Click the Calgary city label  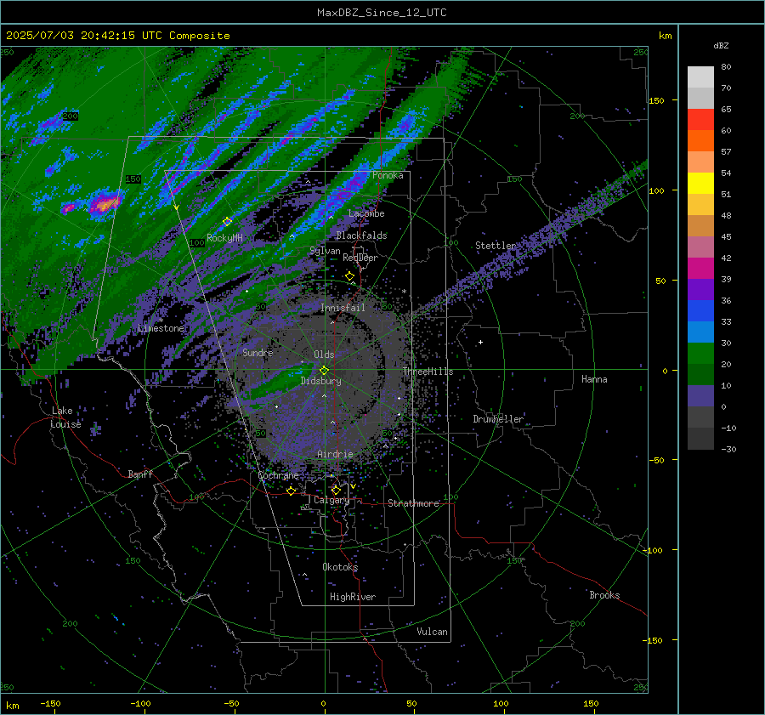coord(331,500)
